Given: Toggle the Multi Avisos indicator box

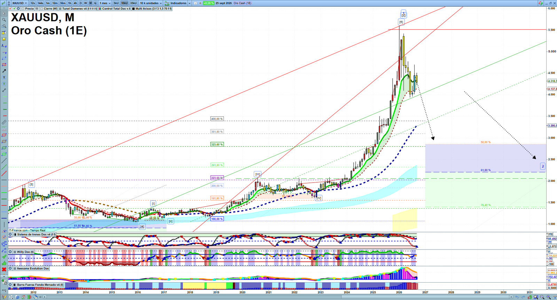Looking at the screenshot, I should 133,9.
